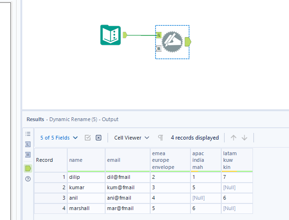Click the Text Input output anchor
289x220 pixels.
coord(125,35)
